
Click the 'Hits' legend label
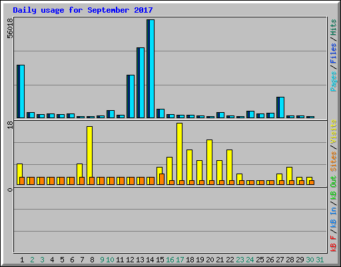(x=334, y=27)
